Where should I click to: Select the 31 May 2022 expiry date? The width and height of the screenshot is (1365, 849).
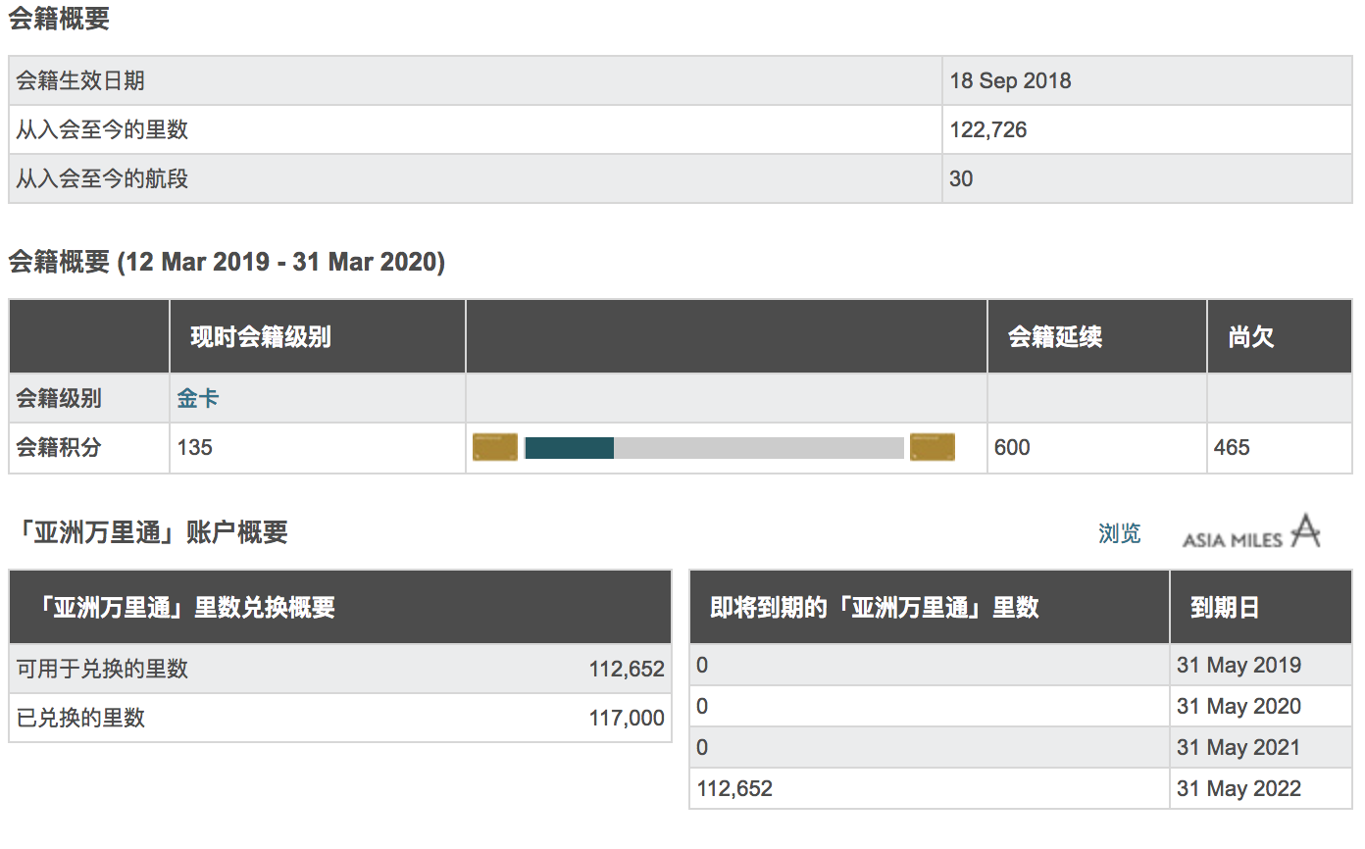(1239, 788)
